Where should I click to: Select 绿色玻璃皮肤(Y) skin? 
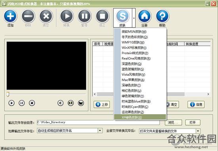pyautogui.click(x=140, y=96)
